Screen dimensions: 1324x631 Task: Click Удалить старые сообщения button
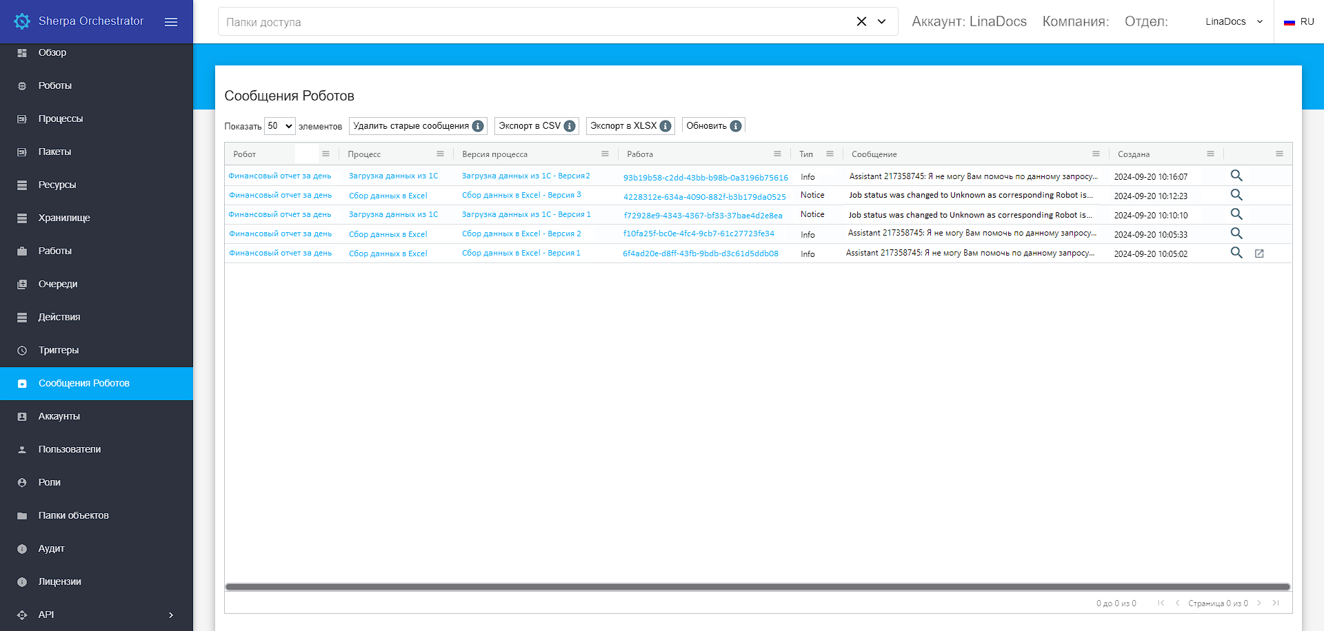point(411,126)
